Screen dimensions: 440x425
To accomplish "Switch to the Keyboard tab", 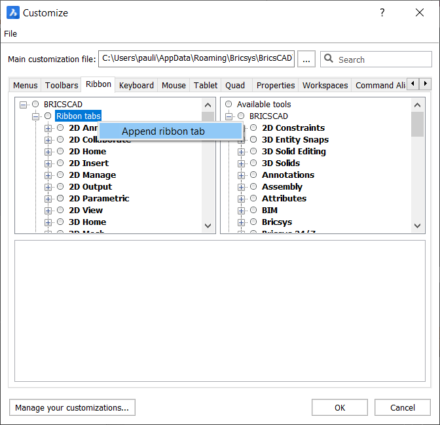I will click(x=136, y=85).
